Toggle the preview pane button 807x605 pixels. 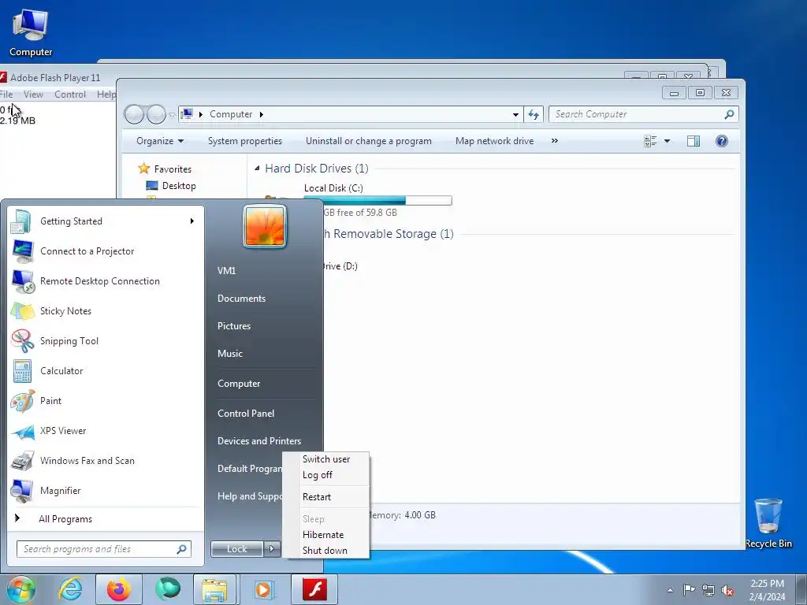694,141
